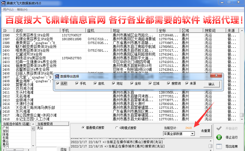Open the 采集全部数据 dropdown
This screenshot has width=245, height=151.
(192, 133)
